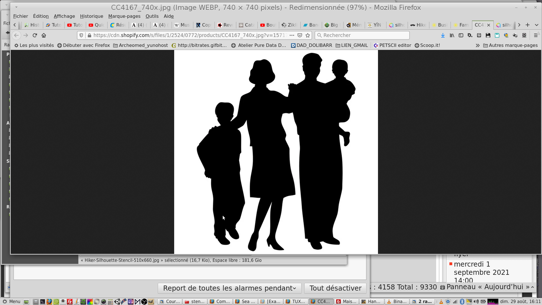
Task: Open the Library history icon
Action: 452,35
